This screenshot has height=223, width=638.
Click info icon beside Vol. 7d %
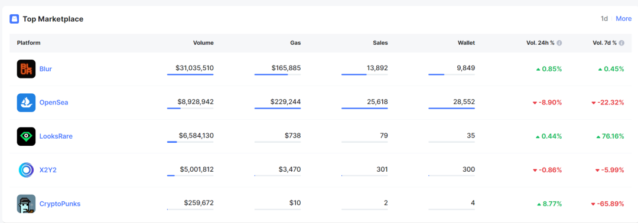pos(621,42)
